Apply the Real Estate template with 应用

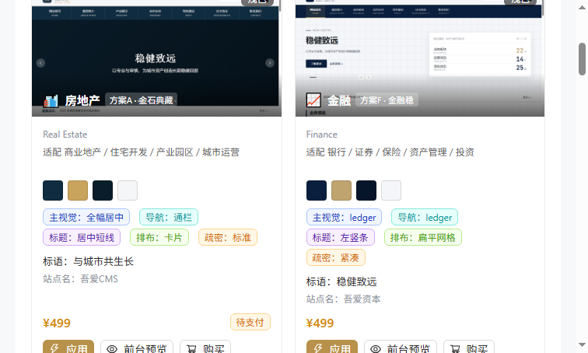tap(68, 348)
